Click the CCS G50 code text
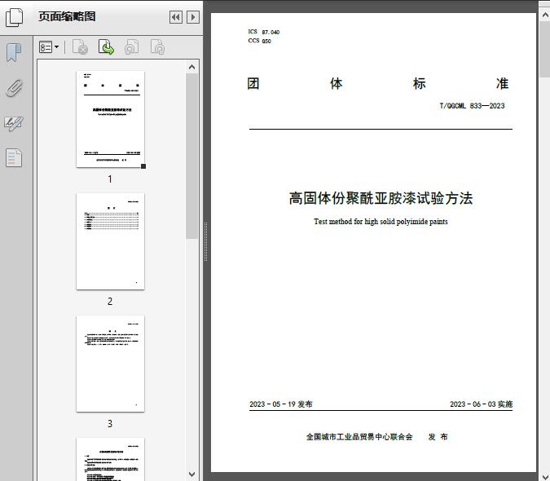 pyautogui.click(x=260, y=41)
